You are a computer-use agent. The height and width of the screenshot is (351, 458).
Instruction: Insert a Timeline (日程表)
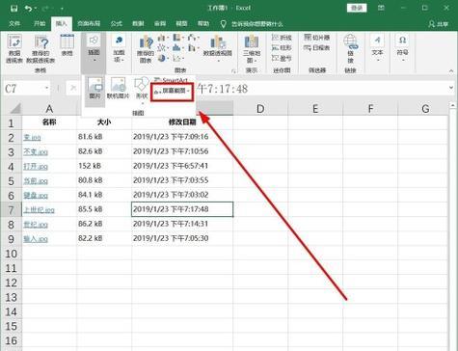pyautogui.click(x=317, y=48)
